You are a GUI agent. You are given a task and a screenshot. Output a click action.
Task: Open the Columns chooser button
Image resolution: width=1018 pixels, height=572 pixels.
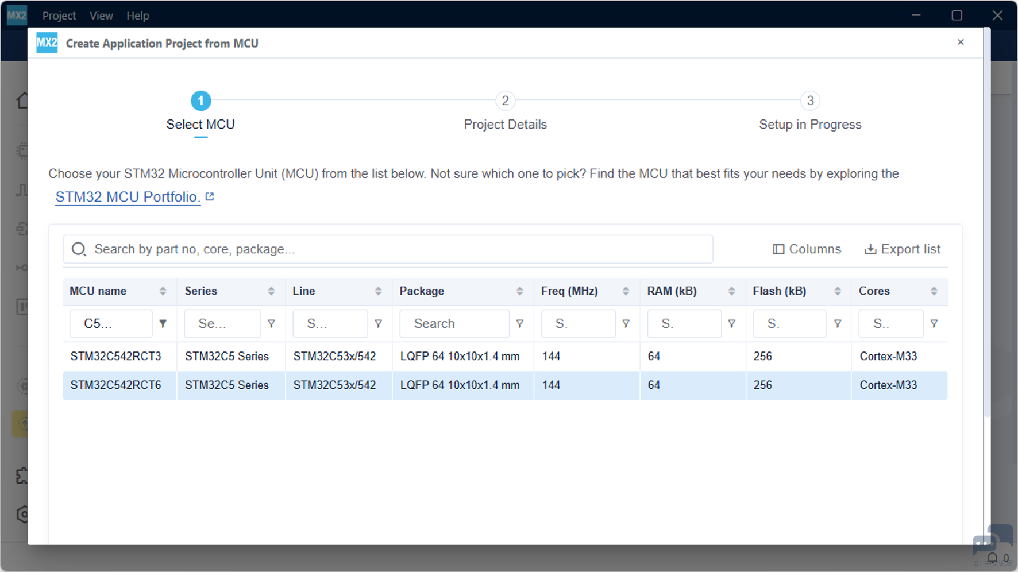[807, 249]
